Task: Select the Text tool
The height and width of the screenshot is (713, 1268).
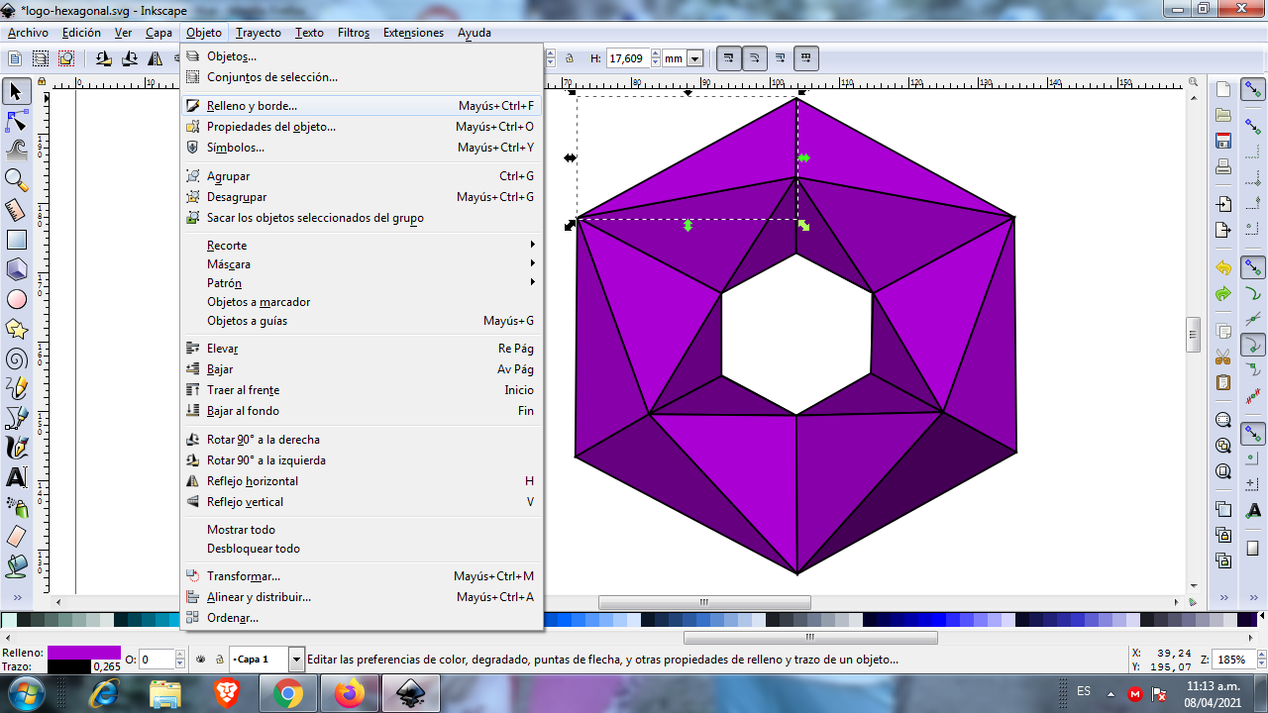Action: tap(16, 476)
